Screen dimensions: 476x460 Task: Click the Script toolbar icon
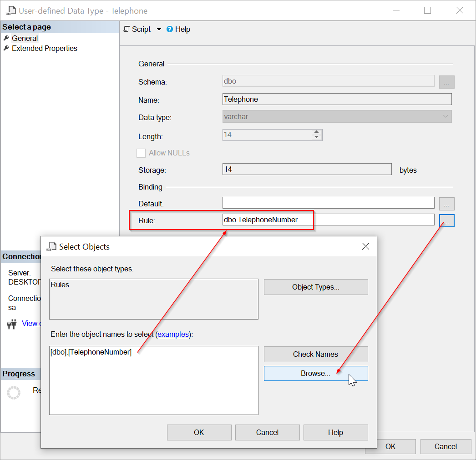(127, 29)
